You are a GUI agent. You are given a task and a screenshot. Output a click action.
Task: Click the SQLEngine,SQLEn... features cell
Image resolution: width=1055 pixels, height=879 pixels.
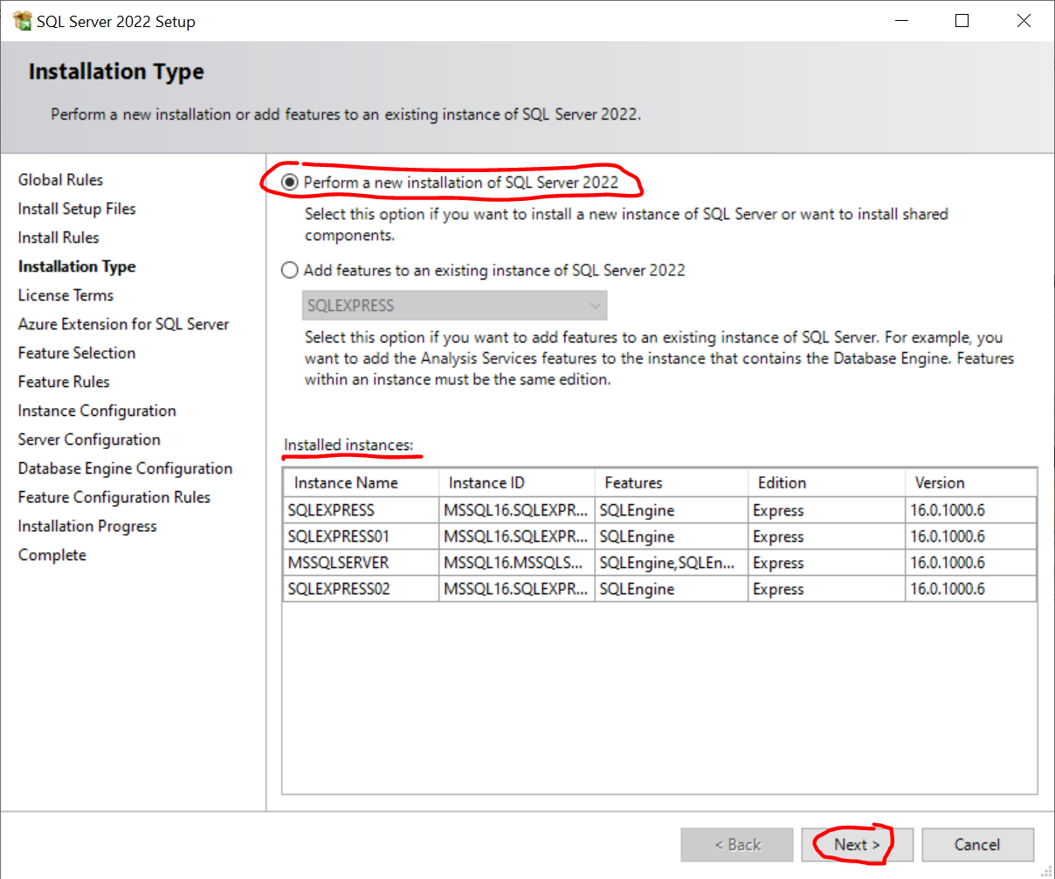pos(672,563)
